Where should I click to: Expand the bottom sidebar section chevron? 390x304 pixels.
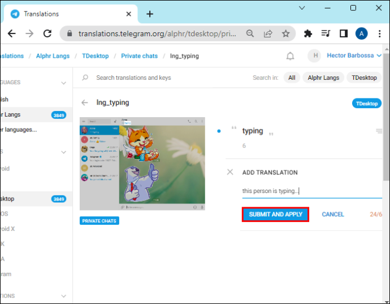(64, 296)
